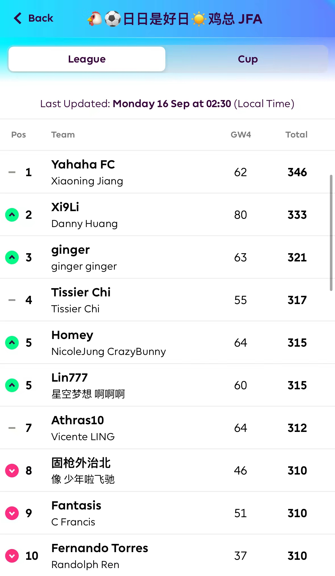Switch to the League tab

pos(87,59)
